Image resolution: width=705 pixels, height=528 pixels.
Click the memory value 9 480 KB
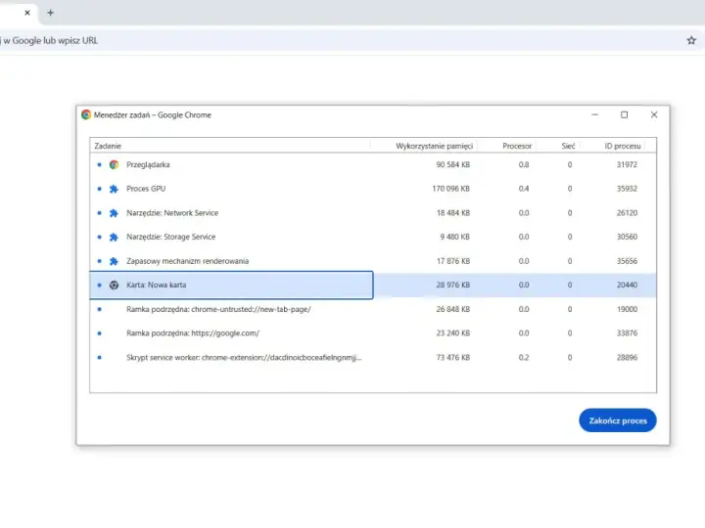(x=454, y=237)
